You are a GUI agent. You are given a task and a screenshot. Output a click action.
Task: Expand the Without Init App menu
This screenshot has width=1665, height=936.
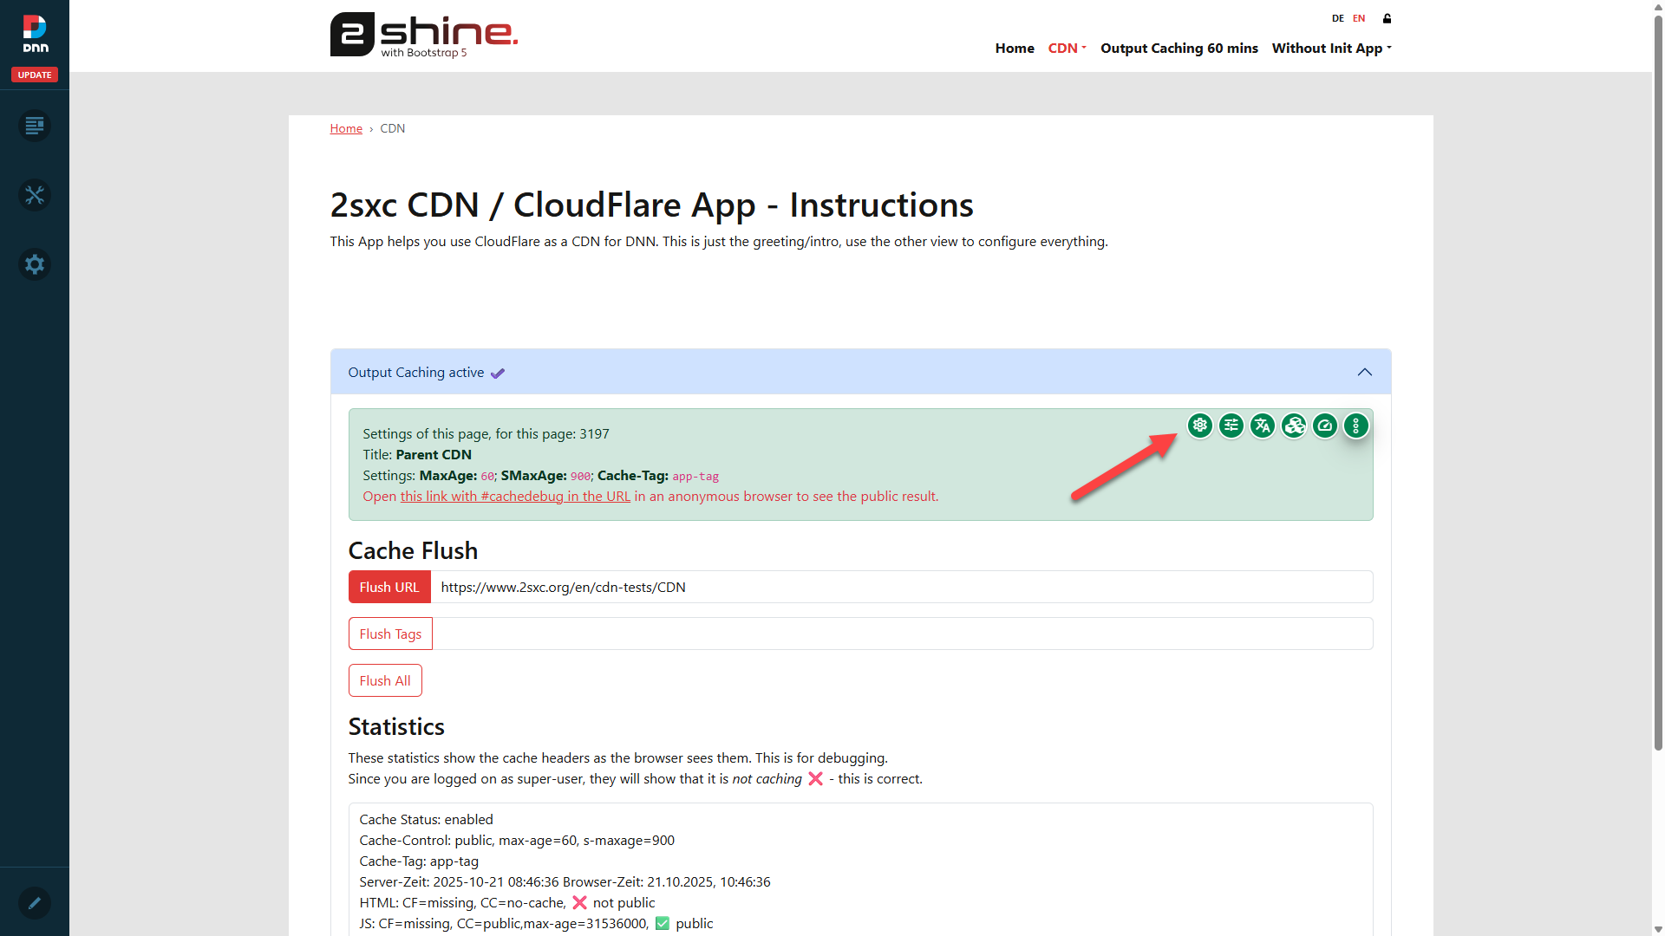(x=1331, y=49)
